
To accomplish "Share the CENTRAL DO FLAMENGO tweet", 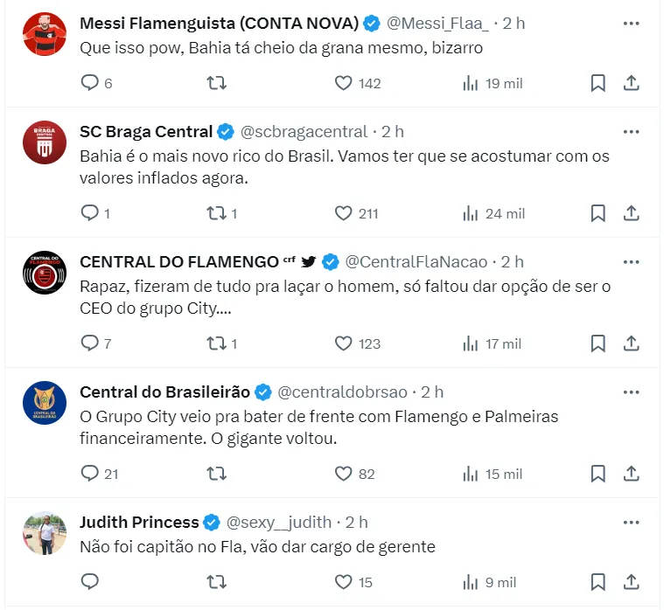I will coord(631,343).
